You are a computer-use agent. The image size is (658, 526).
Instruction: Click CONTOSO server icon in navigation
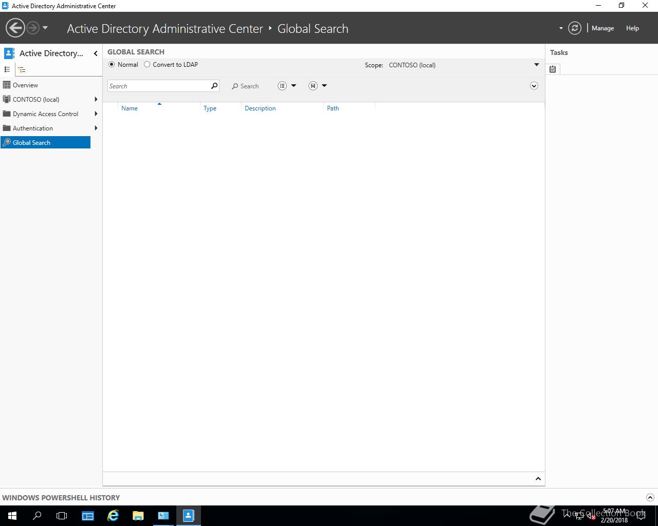[7, 99]
